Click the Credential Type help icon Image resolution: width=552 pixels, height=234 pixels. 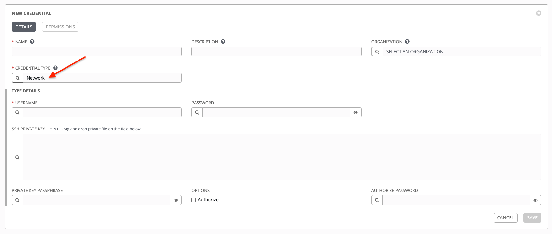pyautogui.click(x=55, y=68)
